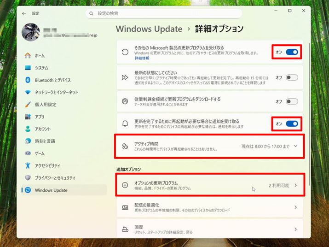Click 現在は 8:00 から 17:00 まで text
Viewport: 329px width, 247px height.
pos(266,146)
